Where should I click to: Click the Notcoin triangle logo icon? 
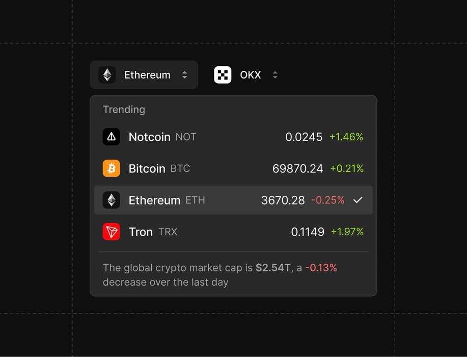[112, 137]
